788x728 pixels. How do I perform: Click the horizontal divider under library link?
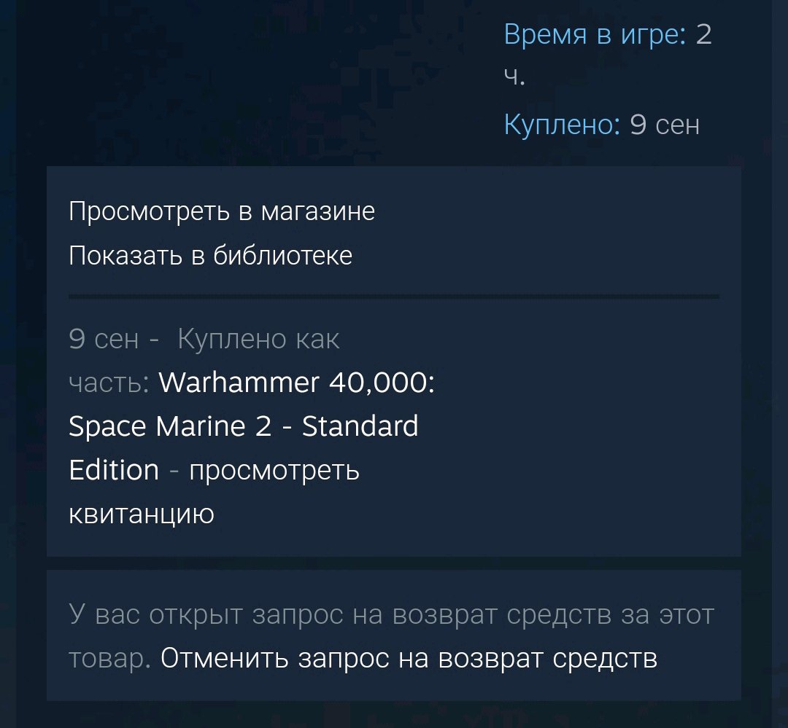[394, 297]
